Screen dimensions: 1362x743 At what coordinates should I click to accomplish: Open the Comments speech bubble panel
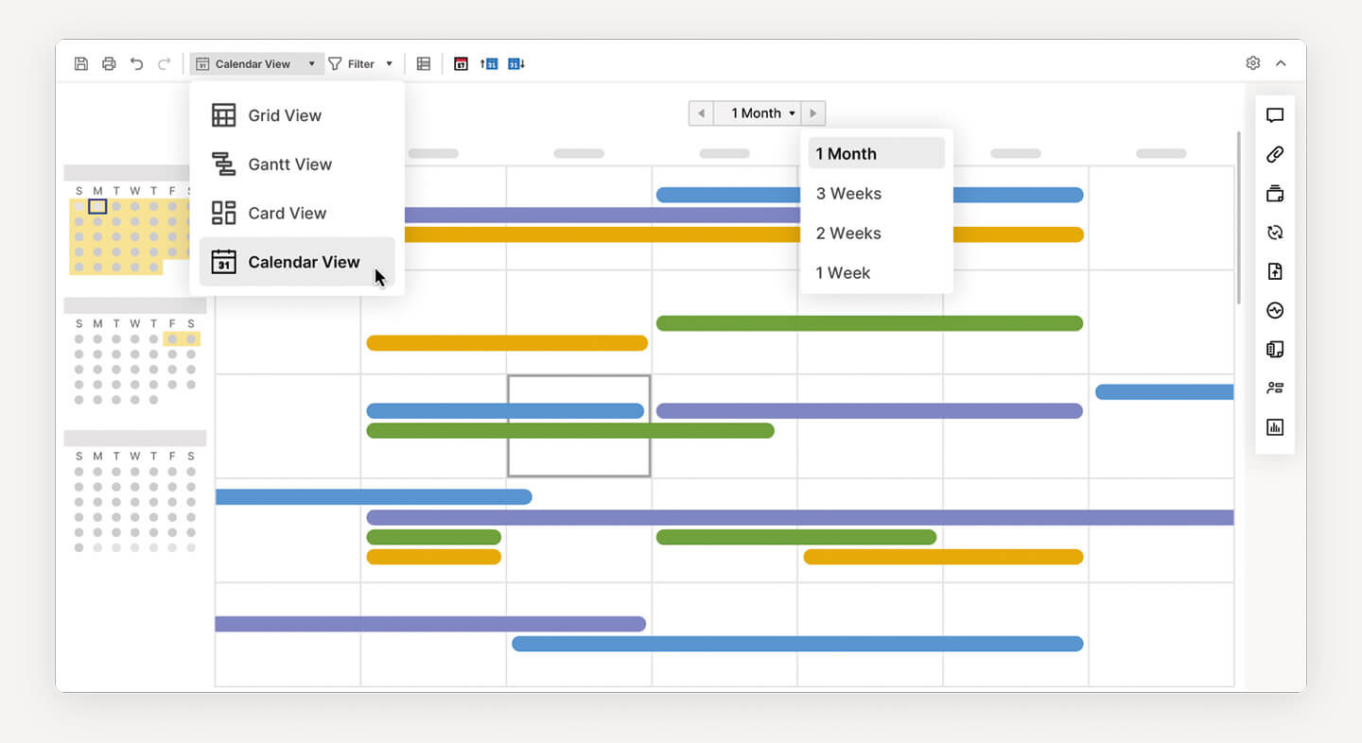tap(1274, 115)
